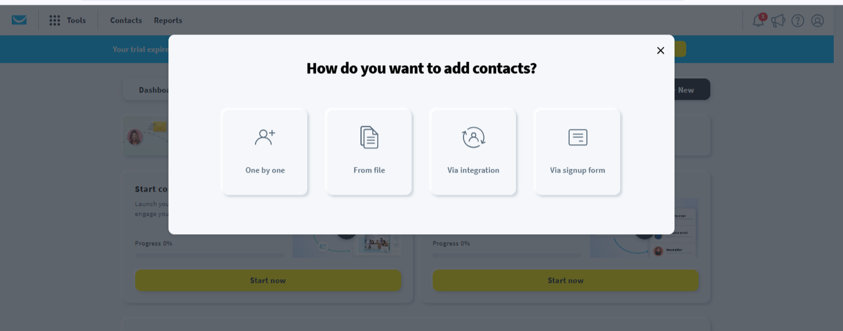Open the Contacts menu
The image size is (843, 331).
126,20
